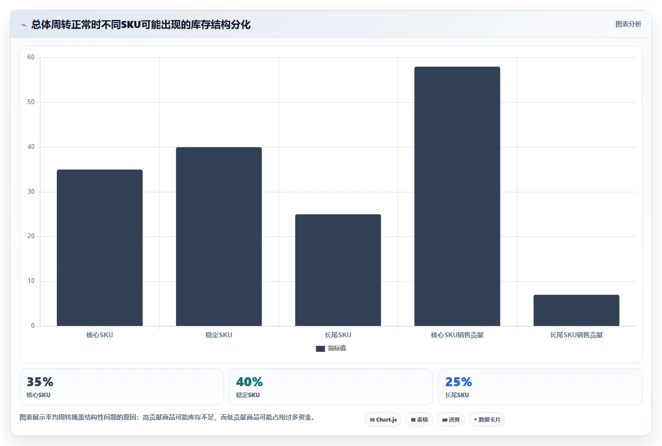Select the 数据卡片 tag pill

(x=487, y=420)
